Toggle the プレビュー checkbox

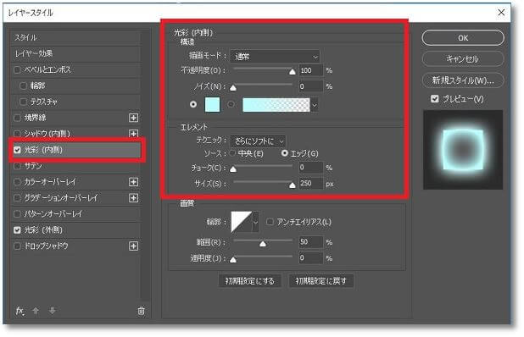434,99
